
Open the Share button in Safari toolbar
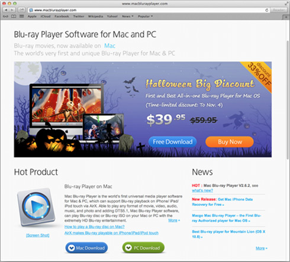(x=21, y=10)
